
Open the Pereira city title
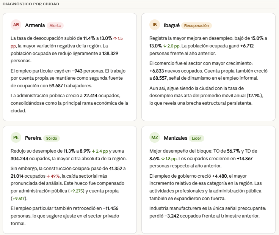click(x=33, y=137)
